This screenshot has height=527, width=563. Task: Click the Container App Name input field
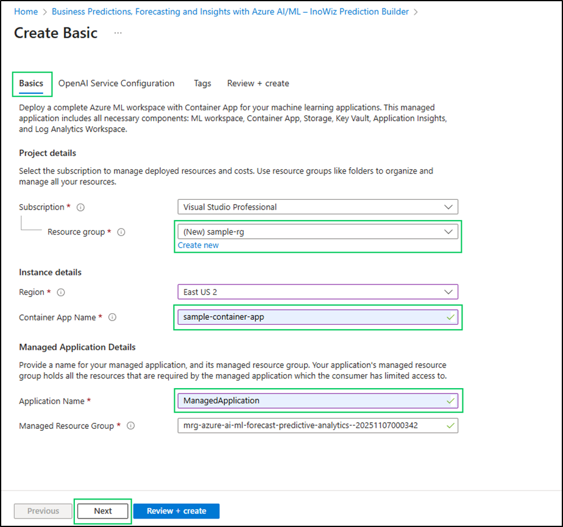pos(311,317)
